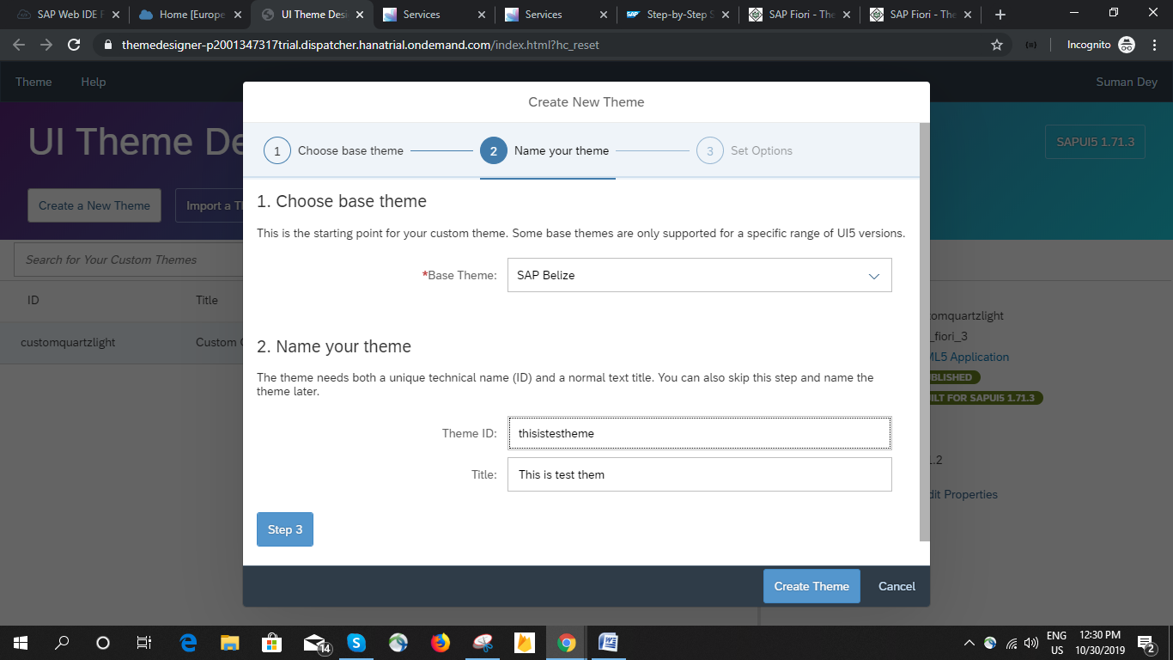Screen dimensions: 1173x660
Task: Open the Windows Mail taskbar icon
Action: pos(314,642)
